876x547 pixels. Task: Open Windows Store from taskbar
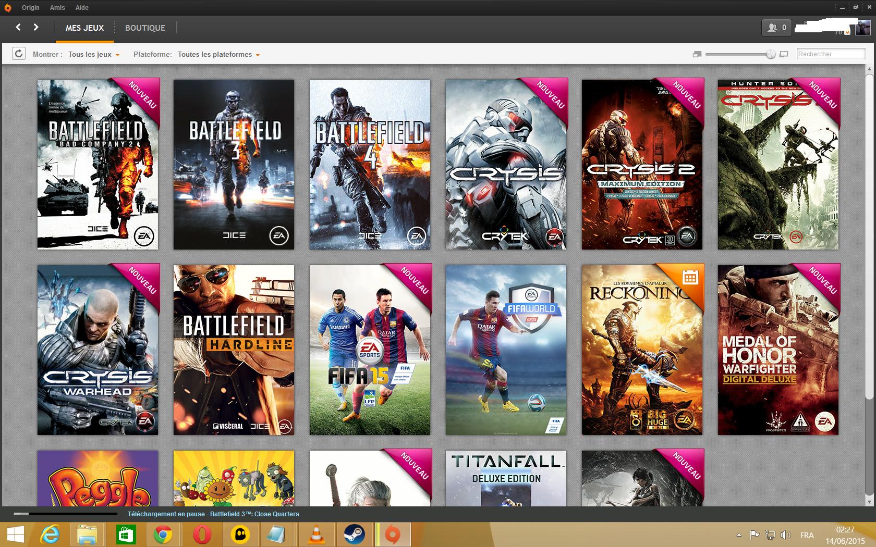126,535
